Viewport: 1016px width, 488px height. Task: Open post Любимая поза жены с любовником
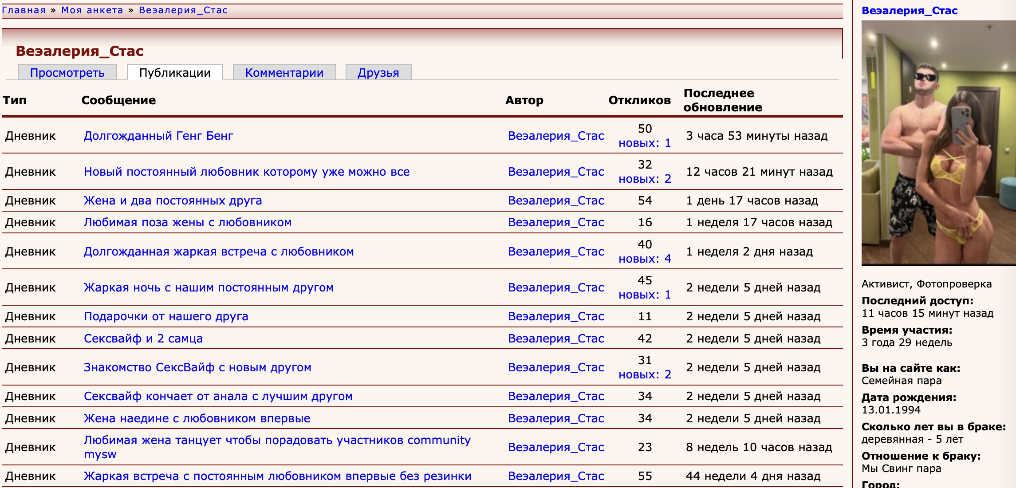click(187, 222)
